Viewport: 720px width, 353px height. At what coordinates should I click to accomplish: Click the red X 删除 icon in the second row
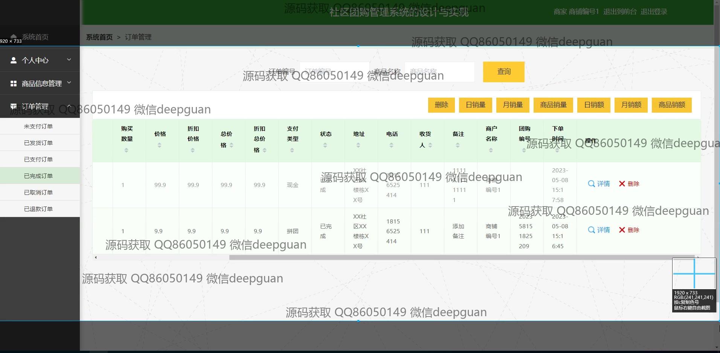[622, 230]
